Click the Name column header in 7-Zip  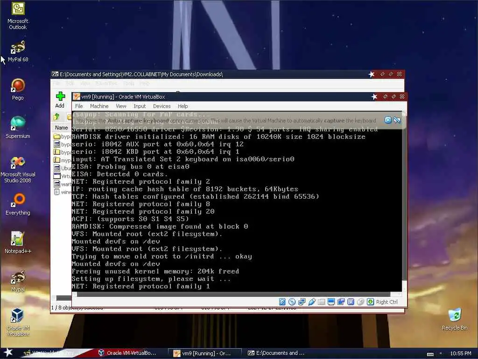[x=62, y=128]
